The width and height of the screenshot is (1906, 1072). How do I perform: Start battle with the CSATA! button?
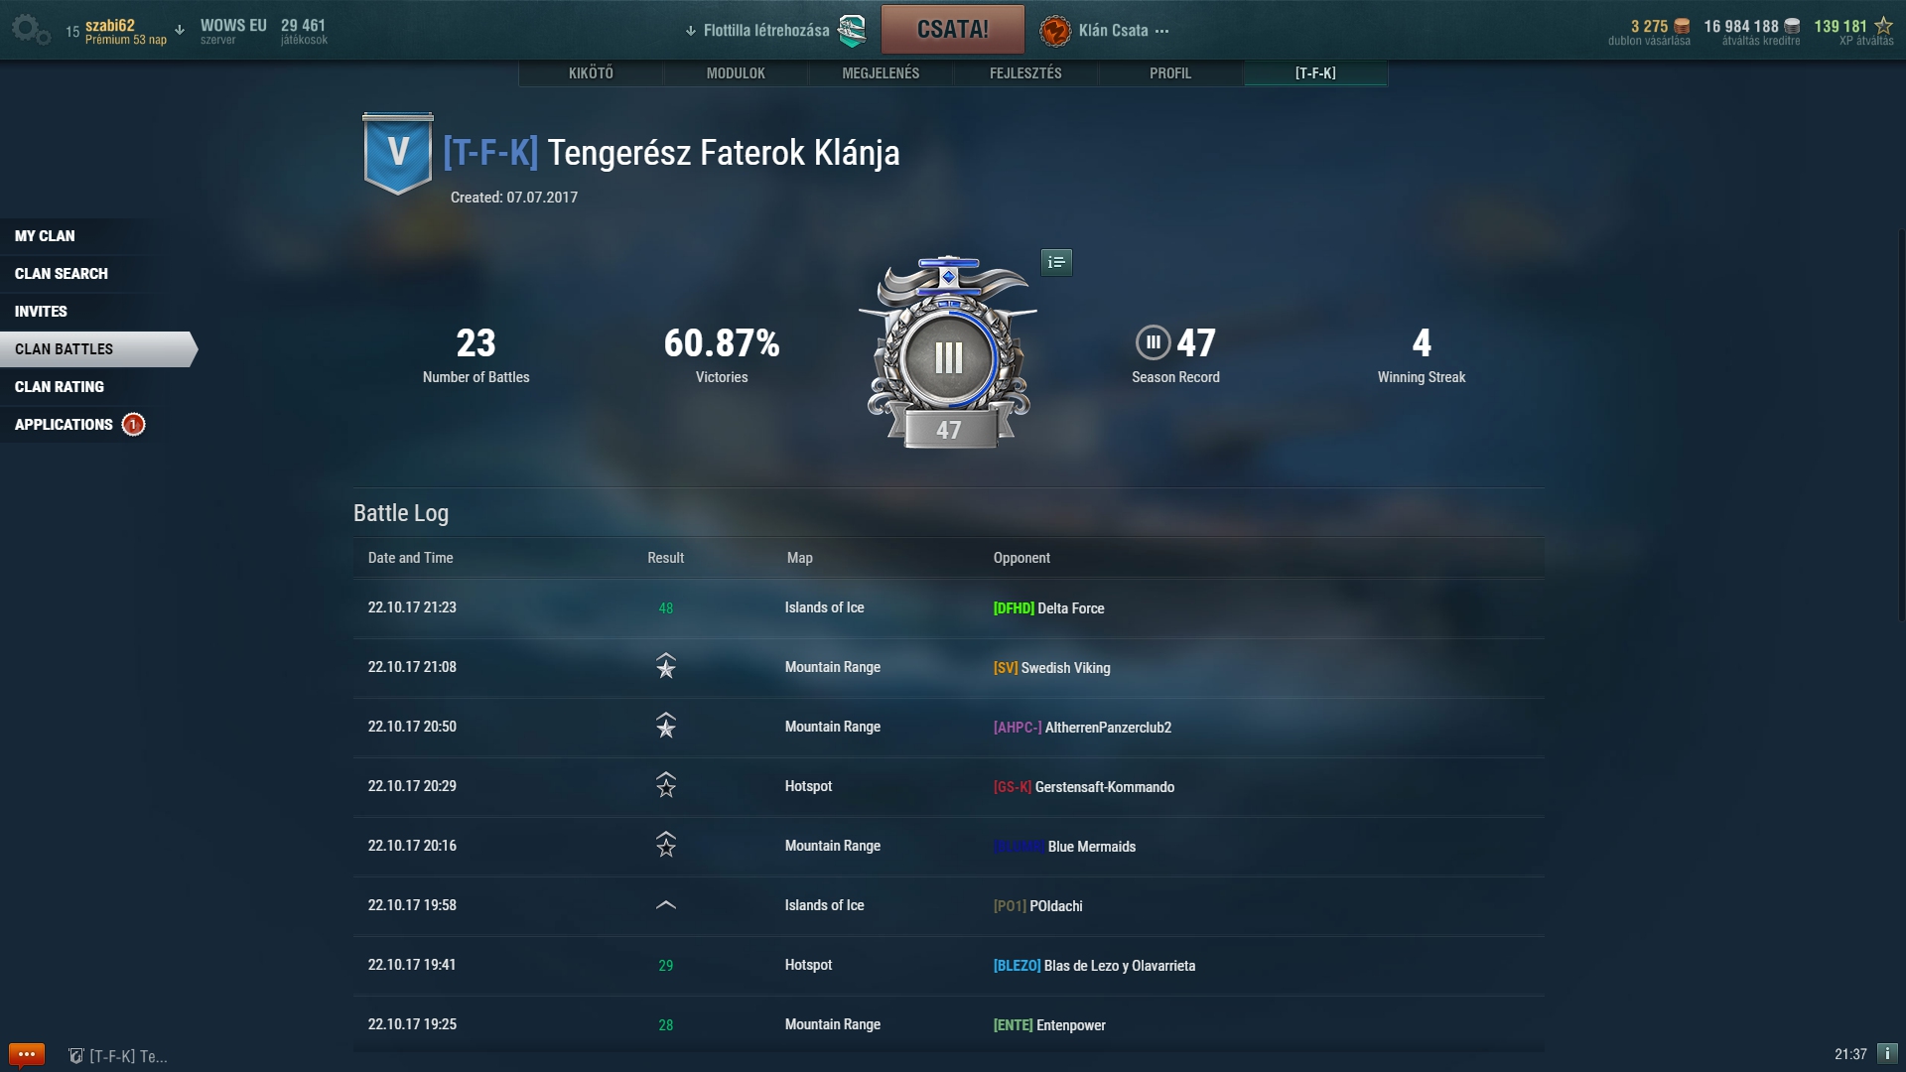(x=953, y=30)
